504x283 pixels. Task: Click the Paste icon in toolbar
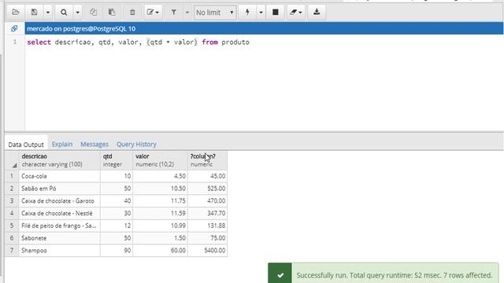pos(112,13)
